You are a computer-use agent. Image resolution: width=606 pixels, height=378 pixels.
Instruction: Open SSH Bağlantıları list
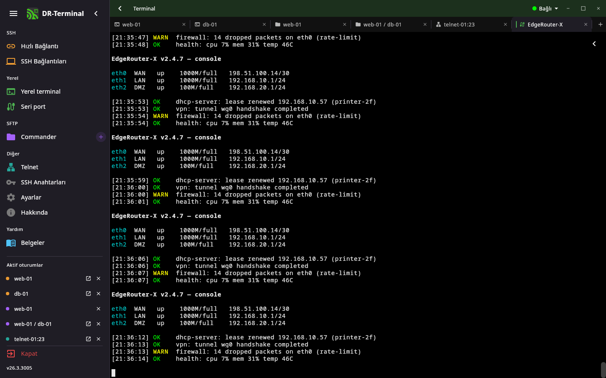coord(55,61)
